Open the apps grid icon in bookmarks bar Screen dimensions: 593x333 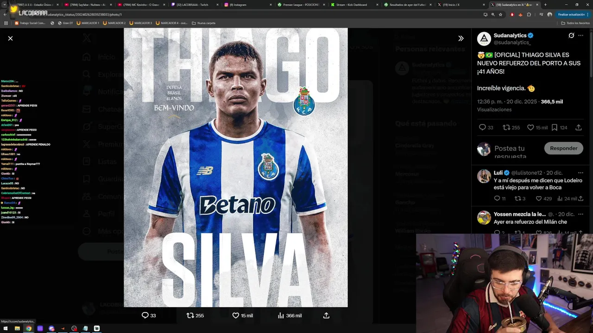pos(6,23)
